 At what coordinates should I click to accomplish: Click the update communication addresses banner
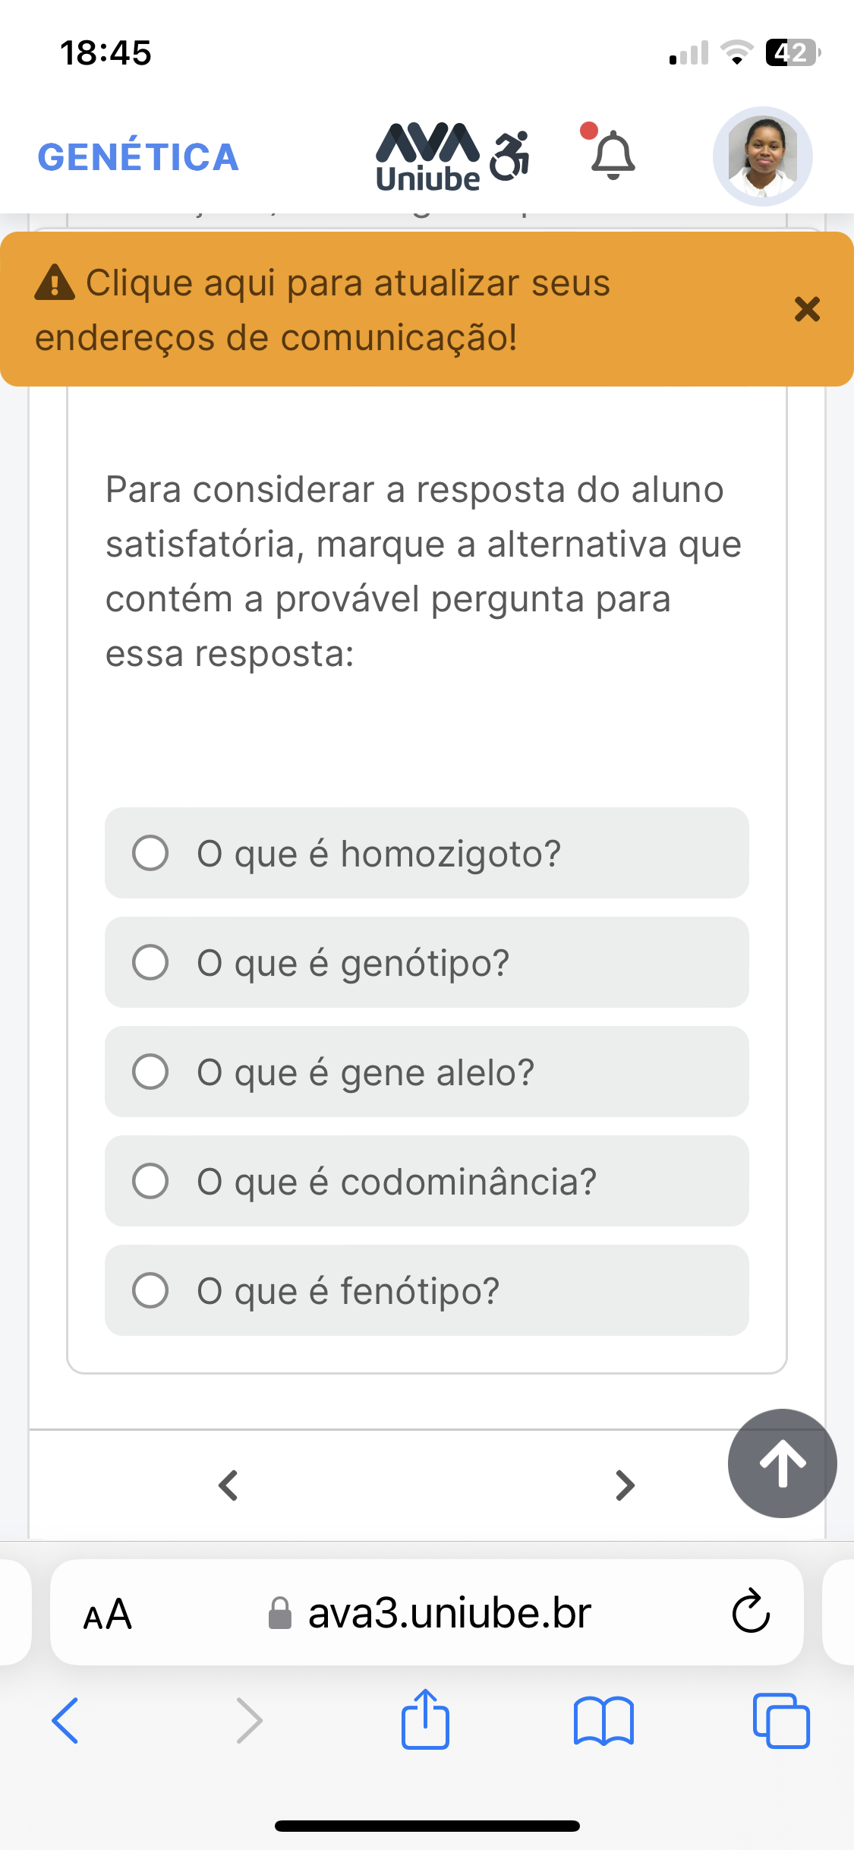point(323,310)
